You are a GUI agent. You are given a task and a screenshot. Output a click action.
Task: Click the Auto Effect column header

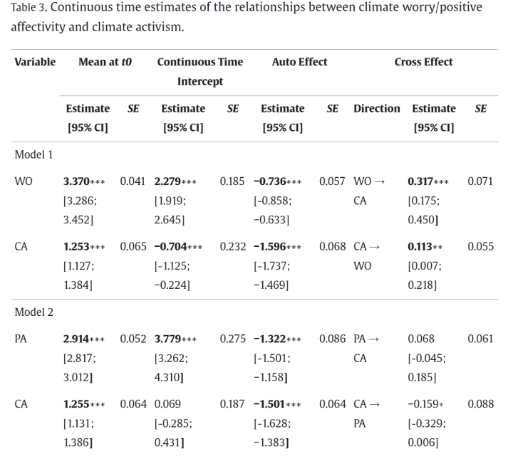tap(299, 62)
